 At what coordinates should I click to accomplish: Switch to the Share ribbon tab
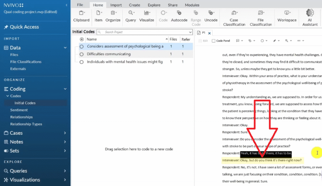[x=173, y=5]
